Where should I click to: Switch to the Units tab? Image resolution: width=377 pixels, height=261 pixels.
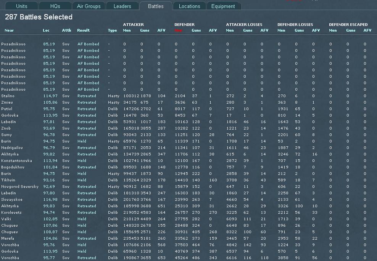(x=21, y=6)
